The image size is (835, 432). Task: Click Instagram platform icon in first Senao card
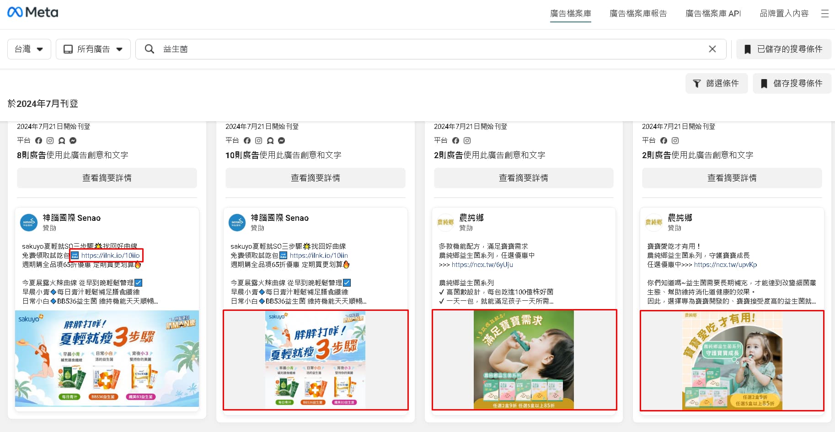tap(50, 141)
